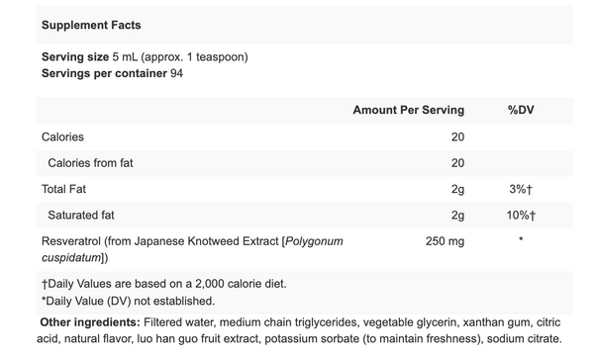Click the 250 mg amount for Resveratrol
Image resolution: width=594 pixels, height=357 pixels.
tap(445, 241)
